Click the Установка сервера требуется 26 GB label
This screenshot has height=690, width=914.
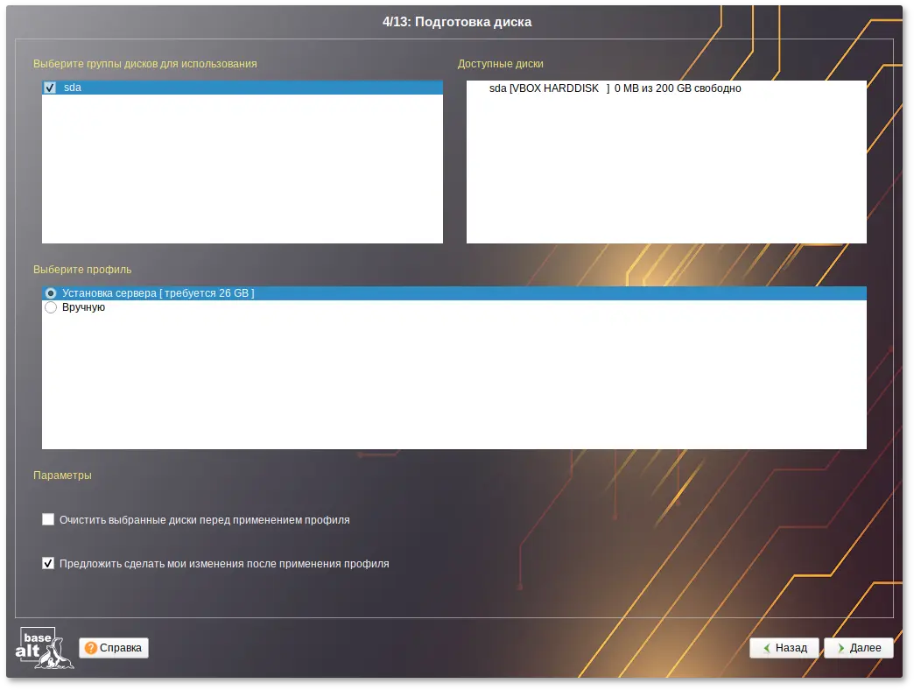(x=158, y=293)
